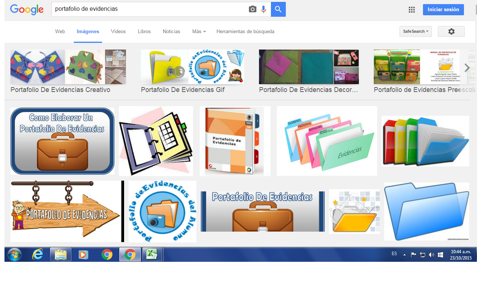Open Windows Media Player from taskbar

click(83, 255)
